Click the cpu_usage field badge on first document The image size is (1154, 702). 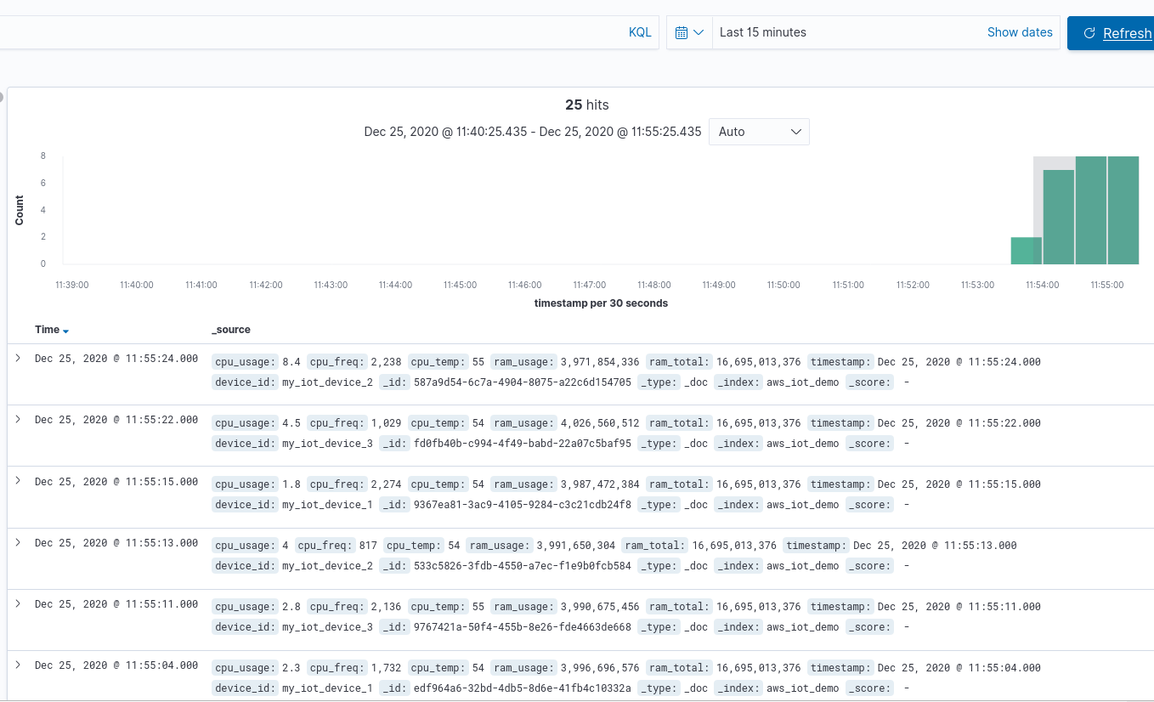[245, 361]
